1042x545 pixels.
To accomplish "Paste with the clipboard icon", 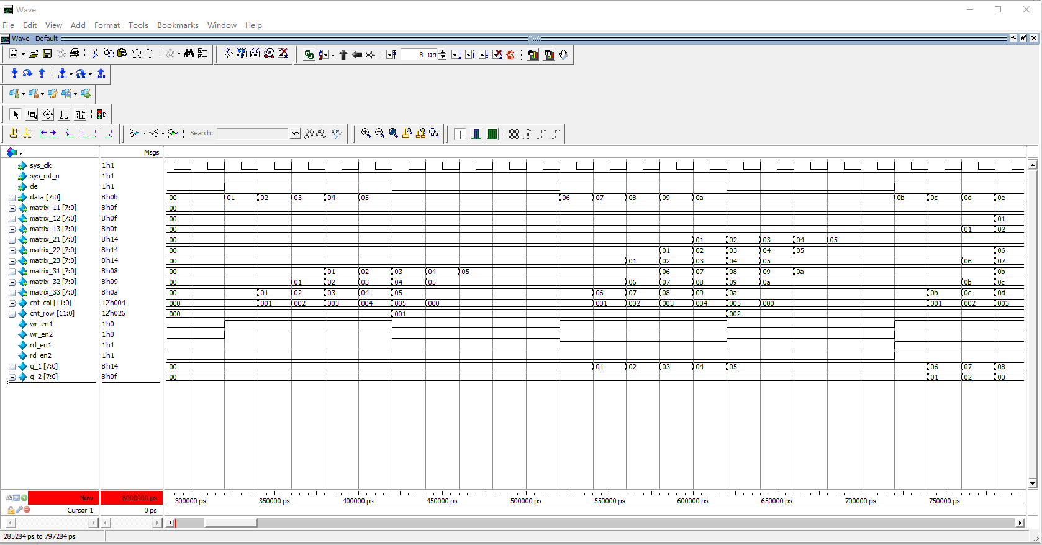I will [x=122, y=54].
